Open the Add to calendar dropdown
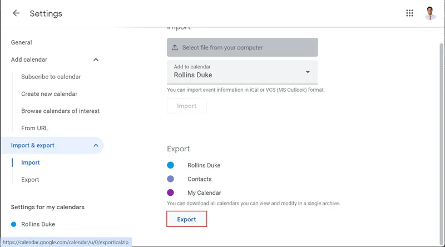 (x=243, y=72)
